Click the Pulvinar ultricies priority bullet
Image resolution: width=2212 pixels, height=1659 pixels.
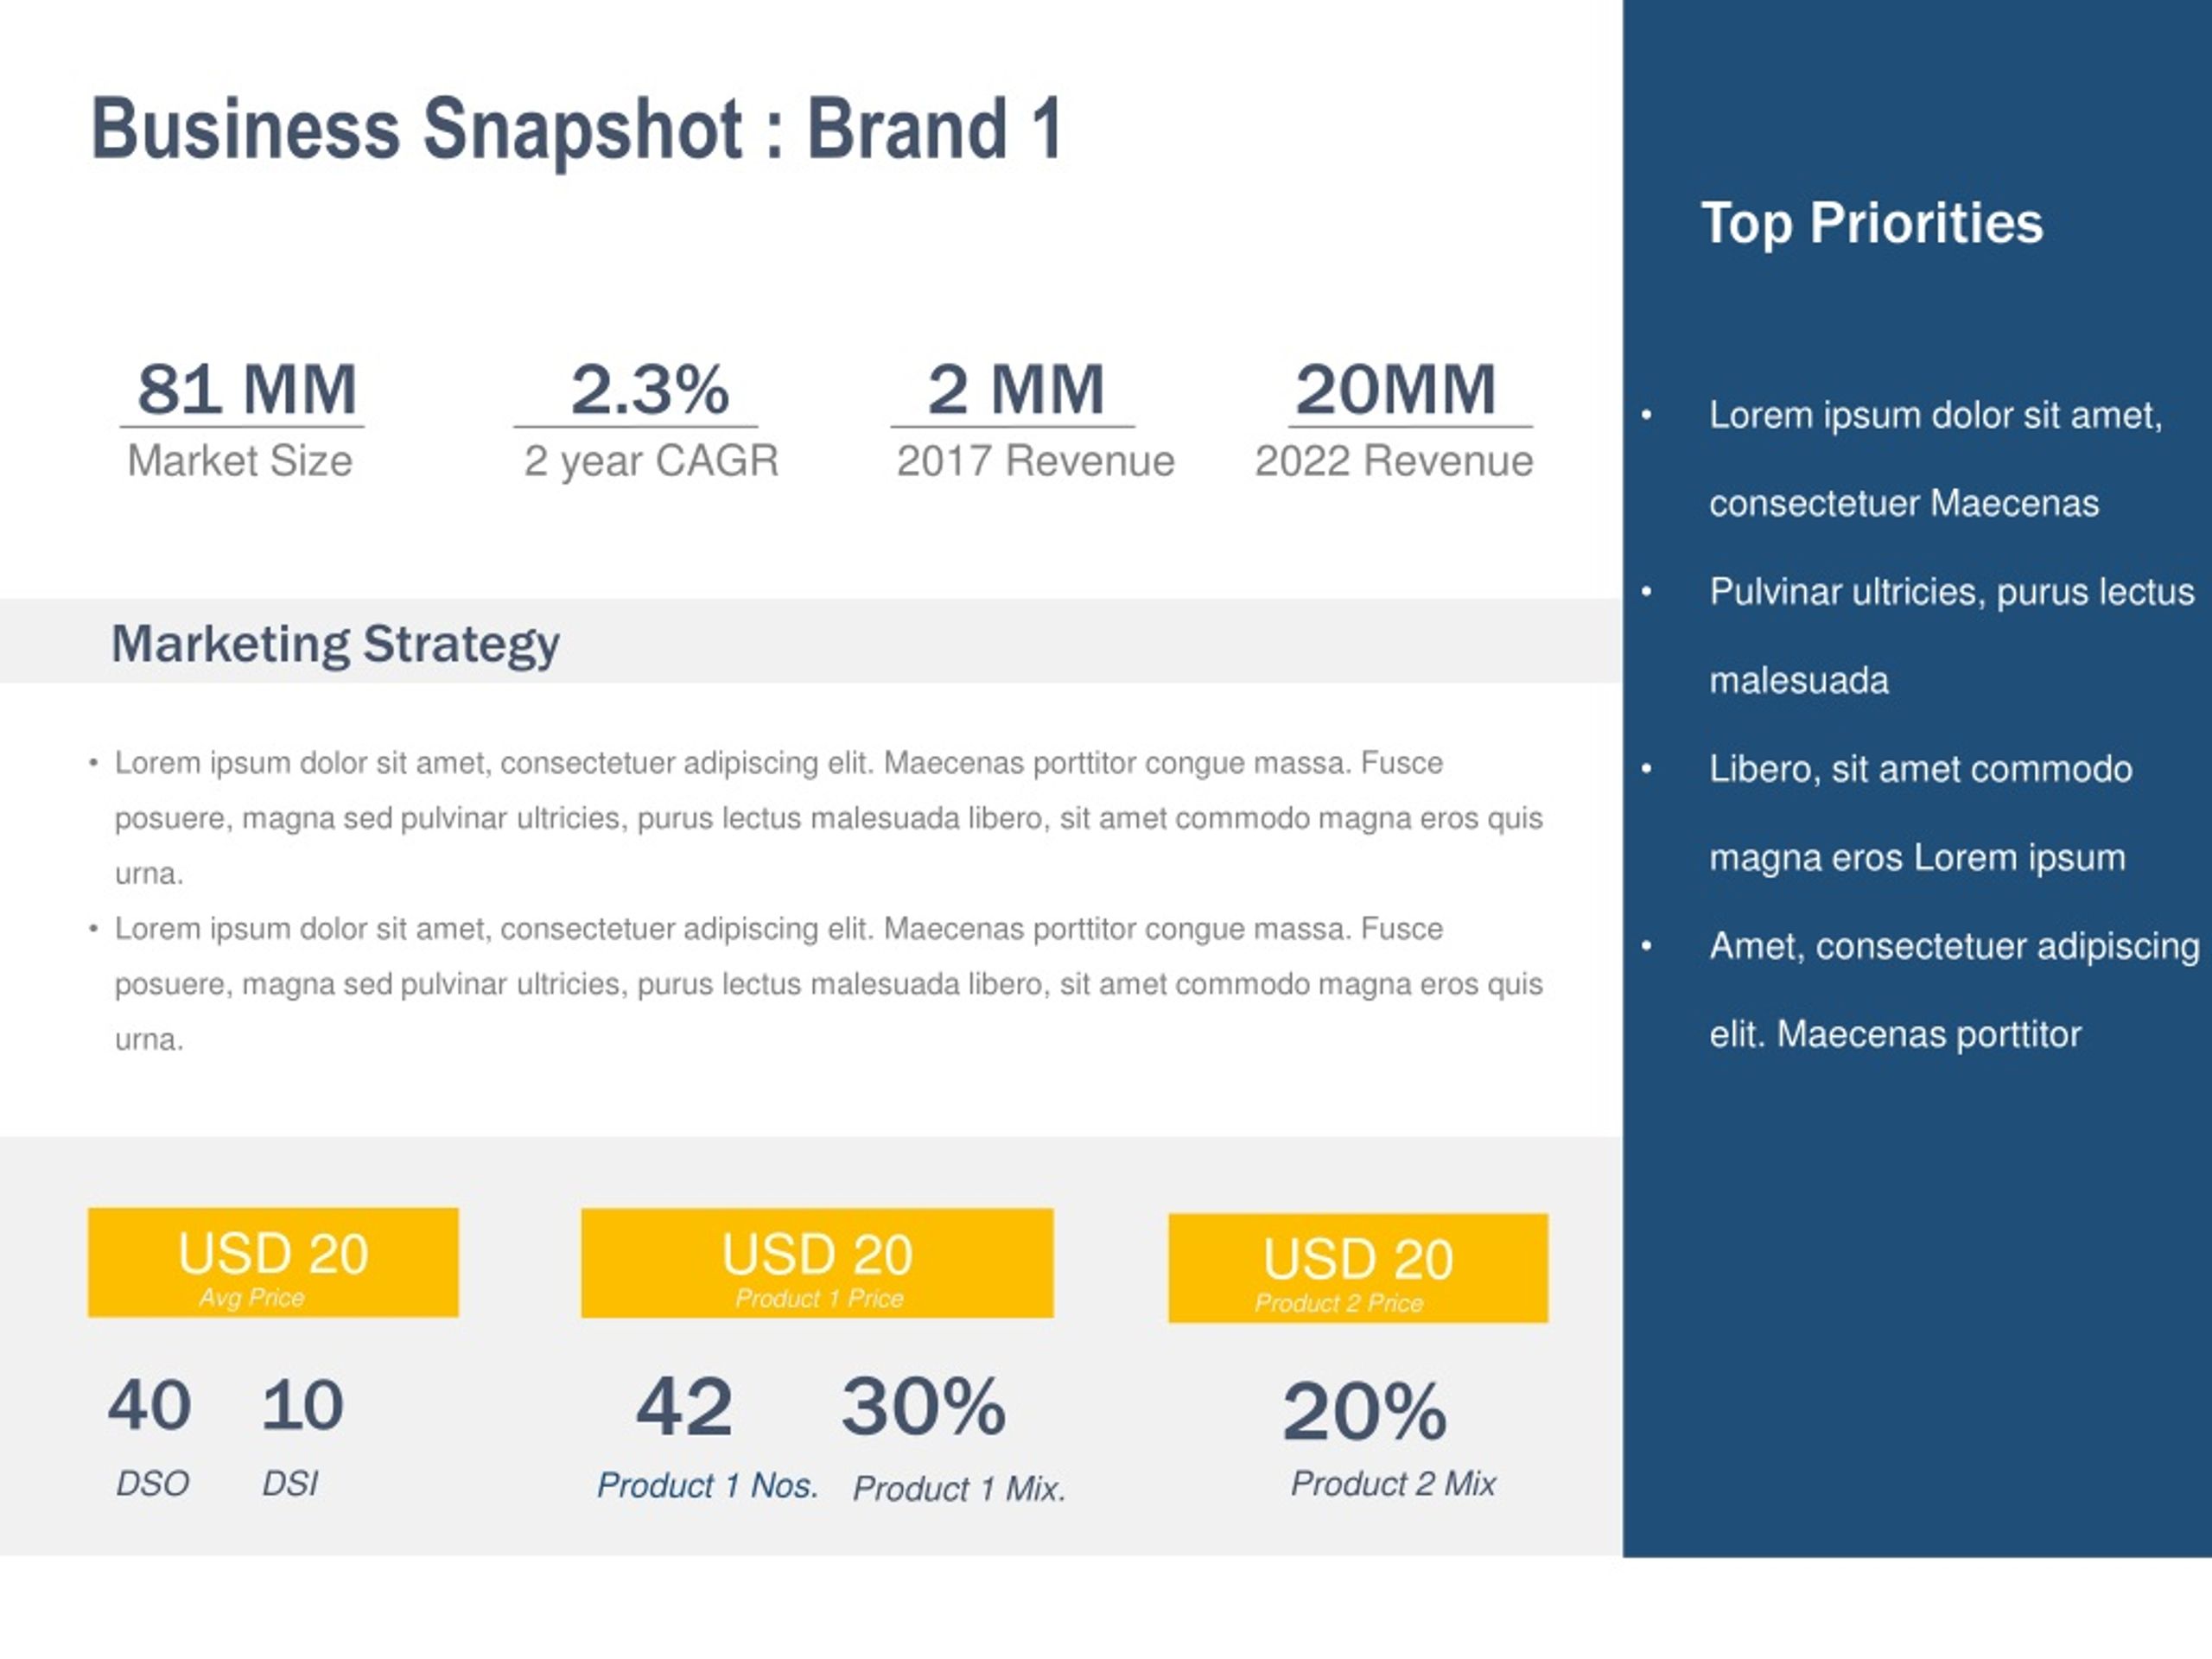click(x=1918, y=636)
